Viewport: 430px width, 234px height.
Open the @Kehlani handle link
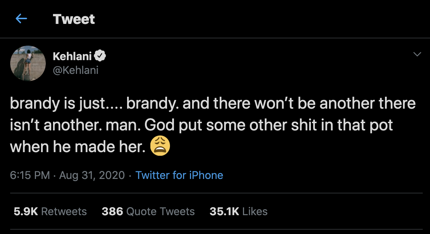click(x=76, y=70)
